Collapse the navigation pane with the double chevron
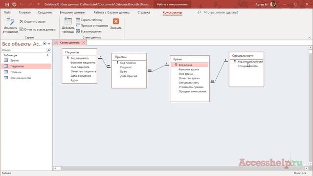This screenshot has width=313, height=176. [49, 44]
